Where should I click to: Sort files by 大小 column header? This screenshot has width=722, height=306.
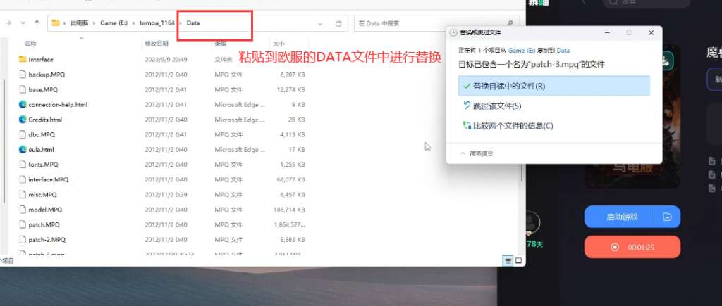coord(278,44)
